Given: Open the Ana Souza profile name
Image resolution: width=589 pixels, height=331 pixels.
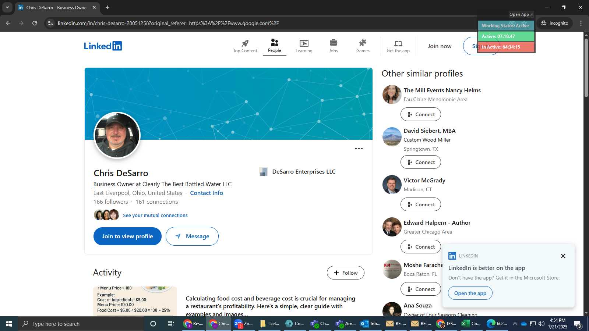Looking at the screenshot, I should coord(417,306).
